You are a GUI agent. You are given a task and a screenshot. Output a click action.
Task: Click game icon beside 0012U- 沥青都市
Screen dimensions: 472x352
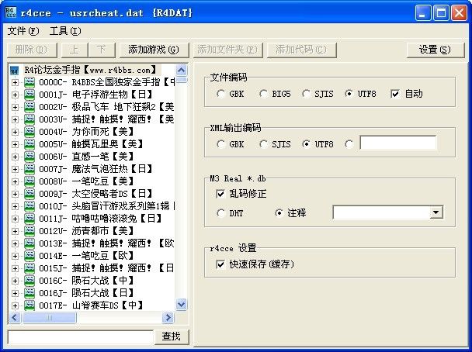[x=29, y=231]
